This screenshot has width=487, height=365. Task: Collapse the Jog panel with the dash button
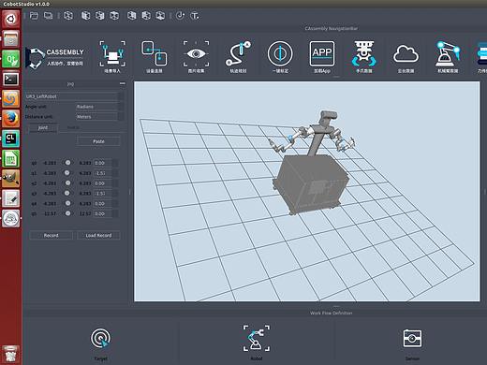click(x=123, y=83)
